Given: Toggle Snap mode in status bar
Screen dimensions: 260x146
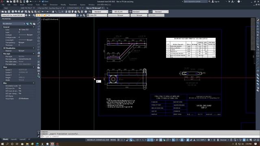Looking at the screenshot, I should pos(122,140).
